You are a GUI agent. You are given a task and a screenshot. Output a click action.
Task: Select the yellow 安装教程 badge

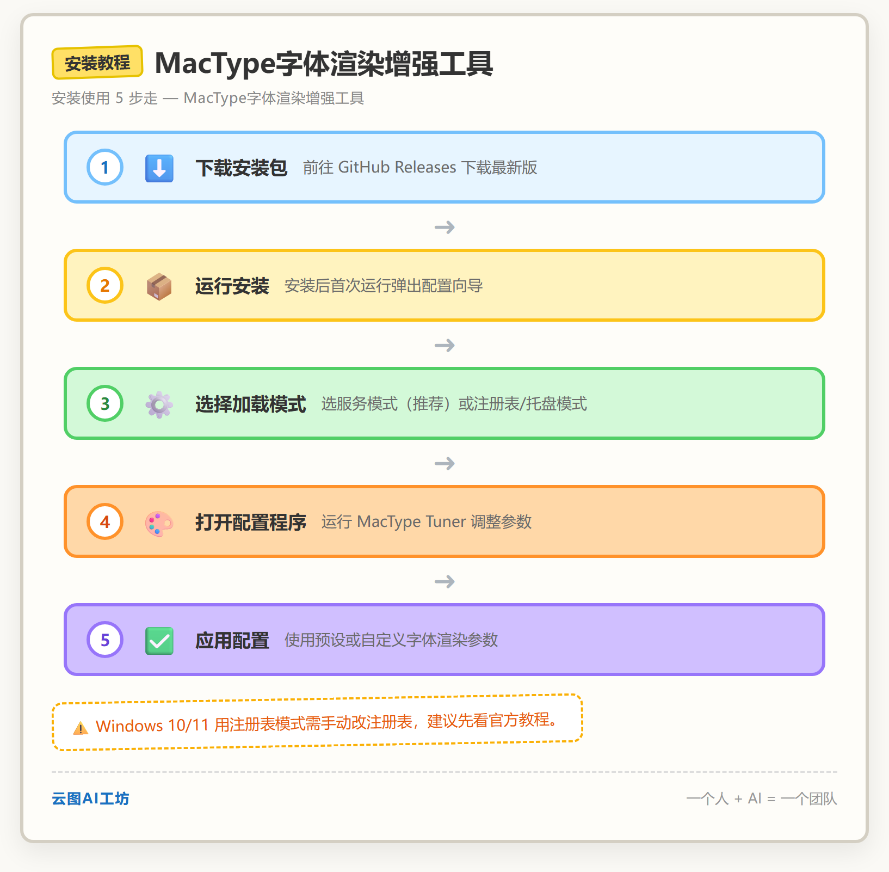click(x=97, y=63)
